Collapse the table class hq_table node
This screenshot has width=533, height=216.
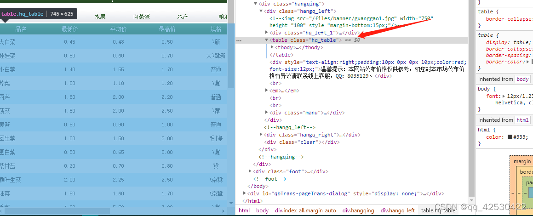coord(267,40)
